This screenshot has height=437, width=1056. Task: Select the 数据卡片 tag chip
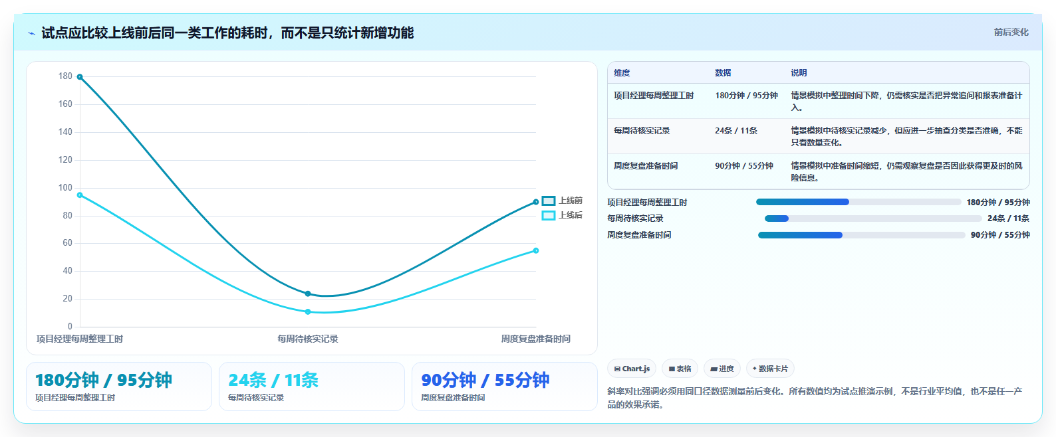(770, 369)
